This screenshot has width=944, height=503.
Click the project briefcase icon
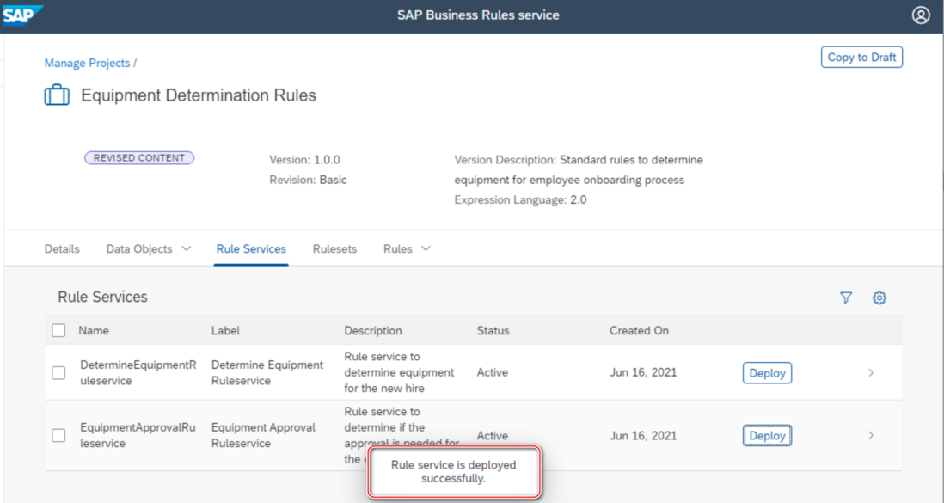point(58,95)
